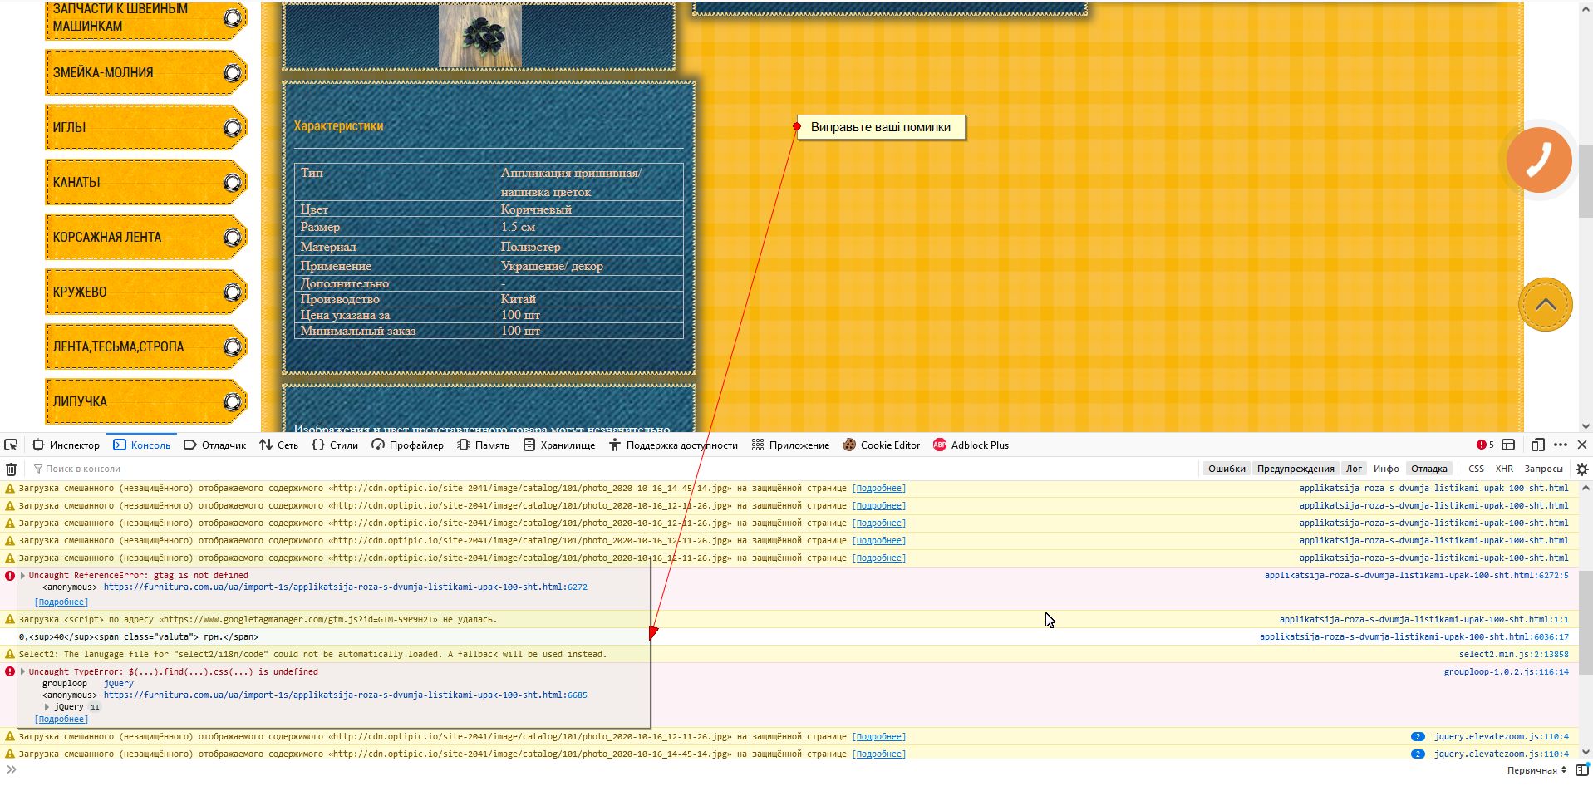Open КРУЖЕВО category in sidebar
Screen dimensions: 1593x796
[146, 292]
